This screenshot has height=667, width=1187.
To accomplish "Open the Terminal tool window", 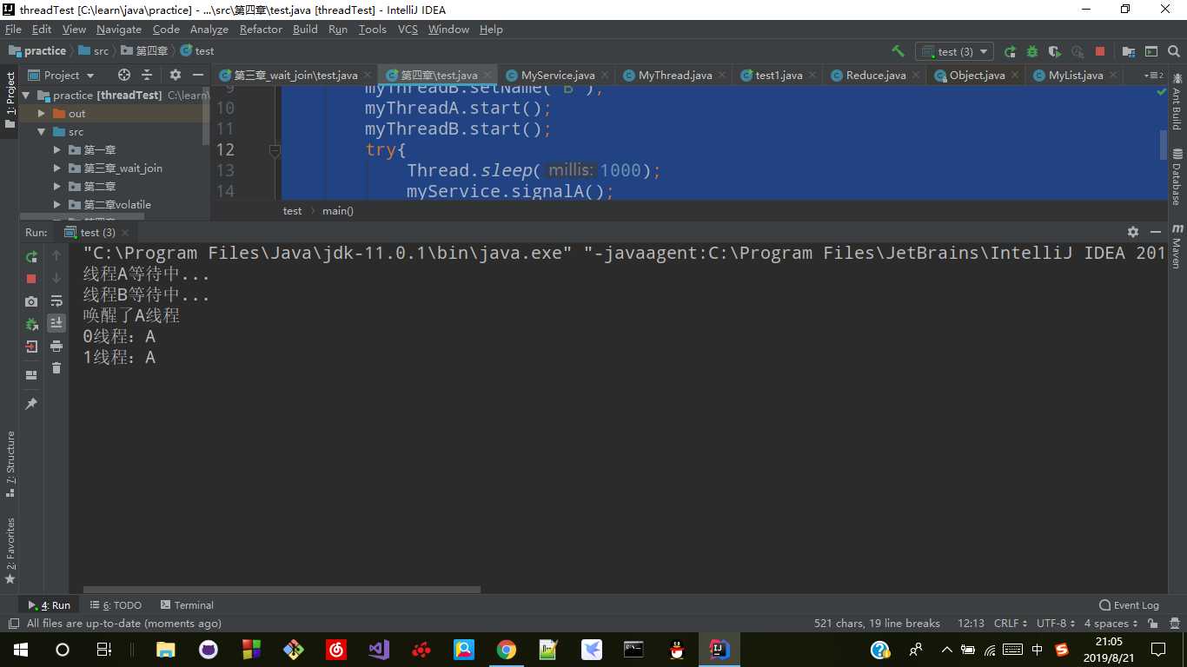I will (x=187, y=605).
